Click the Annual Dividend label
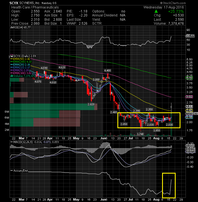The height and width of the screenshot is (202, 198). [105, 15]
